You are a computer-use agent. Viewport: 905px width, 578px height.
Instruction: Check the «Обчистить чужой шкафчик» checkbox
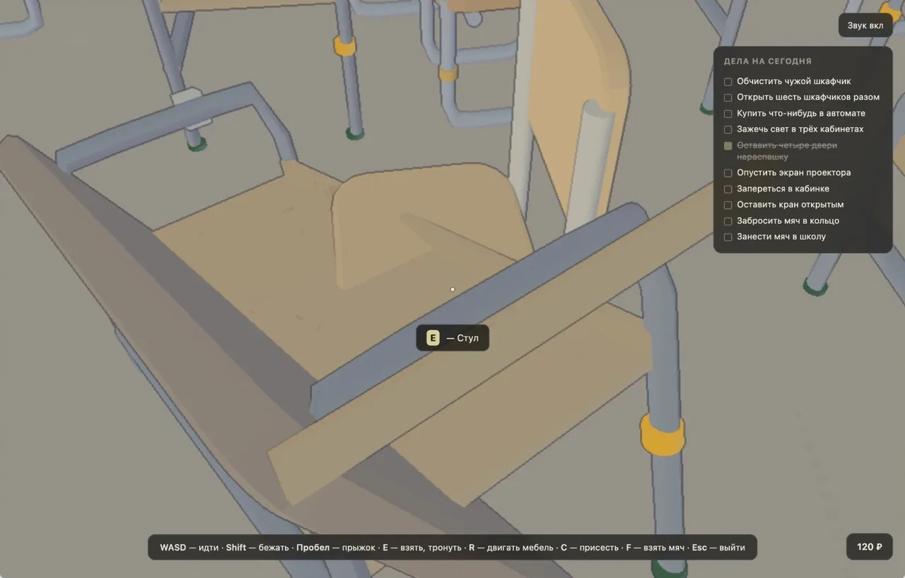pos(728,82)
